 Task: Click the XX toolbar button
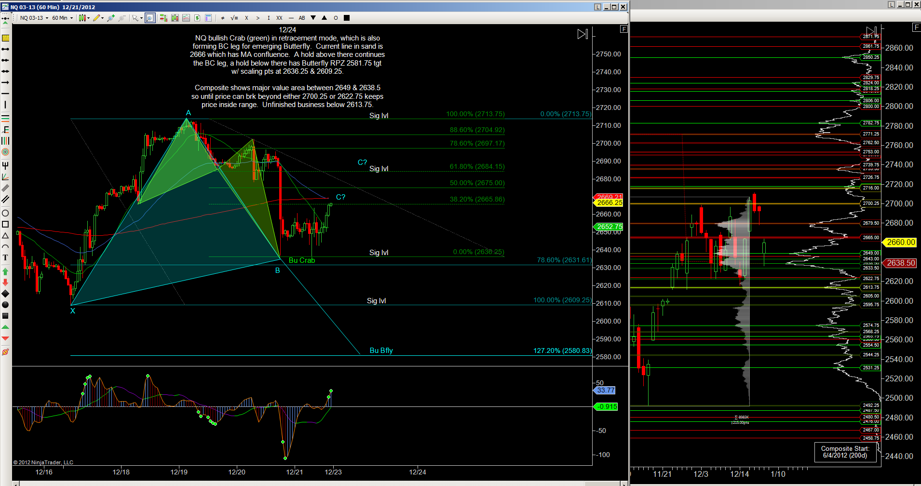coord(279,18)
